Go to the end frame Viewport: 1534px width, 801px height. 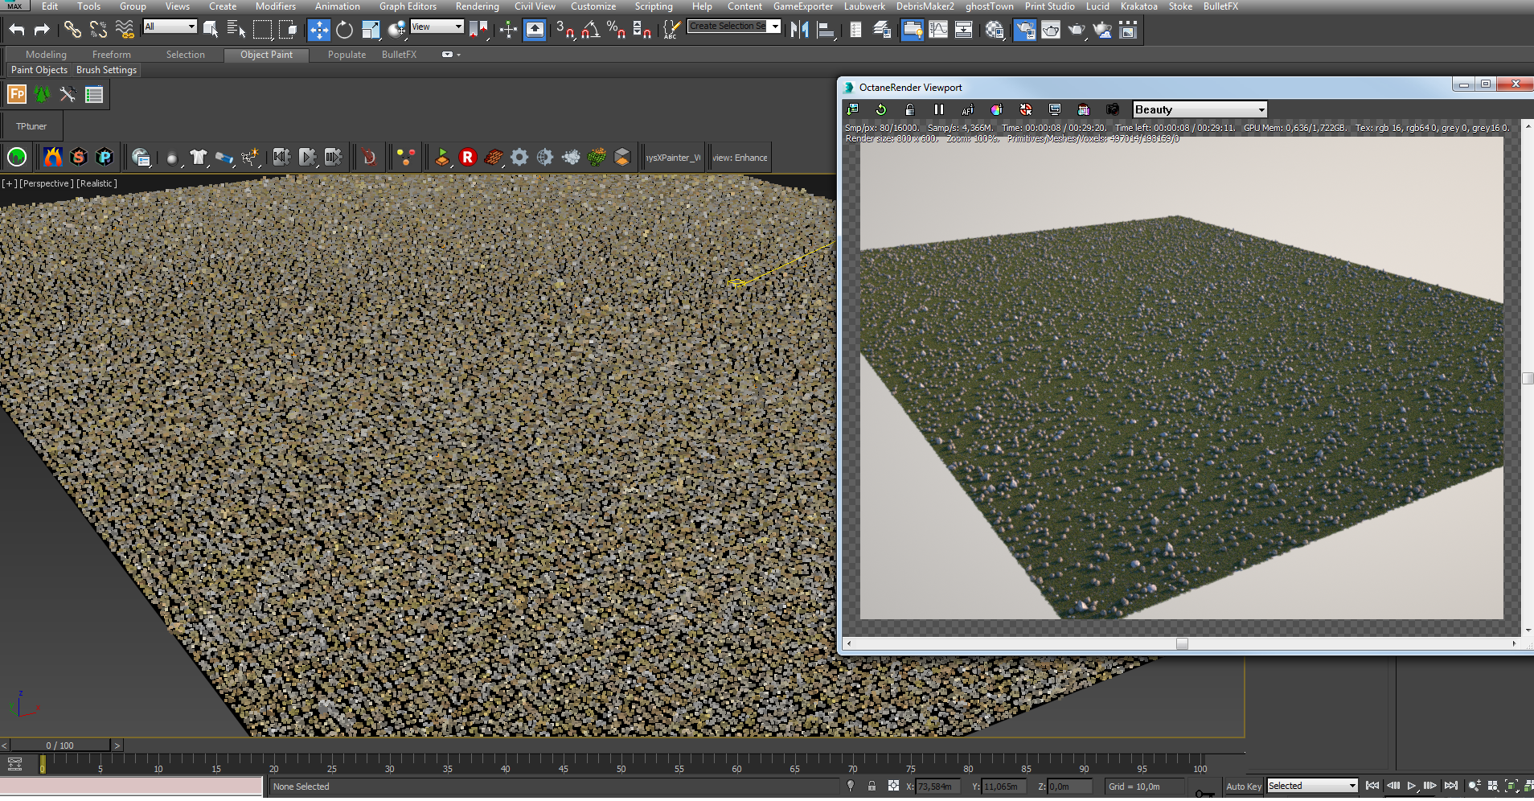pos(1451,786)
